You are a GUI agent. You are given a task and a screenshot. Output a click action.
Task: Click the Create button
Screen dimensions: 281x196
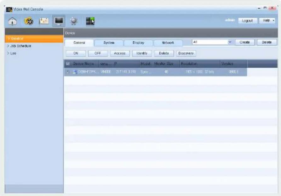click(x=245, y=42)
